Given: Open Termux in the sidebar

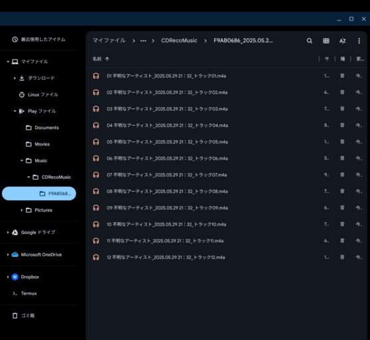Looking at the screenshot, I should (25, 293).
